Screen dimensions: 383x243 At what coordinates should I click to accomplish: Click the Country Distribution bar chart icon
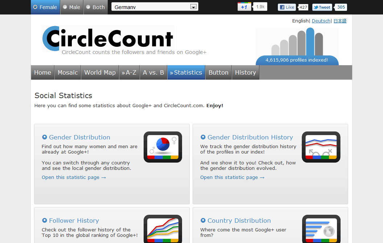(321, 229)
